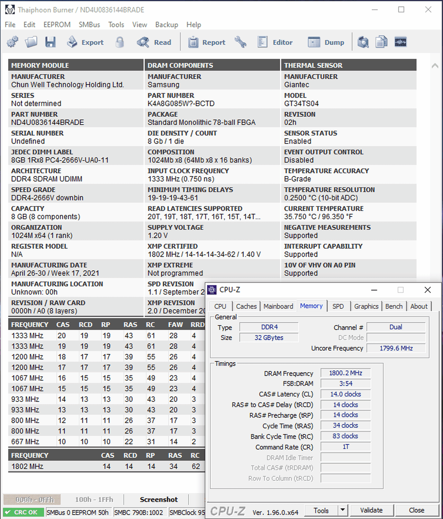Click the memory Size 32 GBytes field

269,337
